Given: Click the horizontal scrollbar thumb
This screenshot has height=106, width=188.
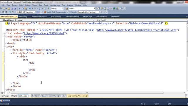Looking at the screenshot, I should (87, 93).
